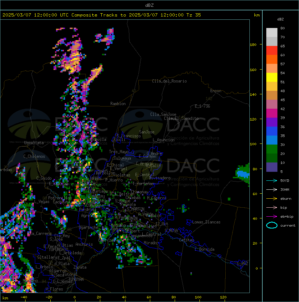This screenshot has width=299, height=302.
Task: Click the Zapata label
Action: coord(80,267)
